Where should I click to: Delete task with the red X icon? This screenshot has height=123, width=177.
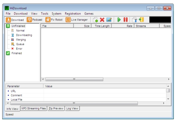coord(102,20)
